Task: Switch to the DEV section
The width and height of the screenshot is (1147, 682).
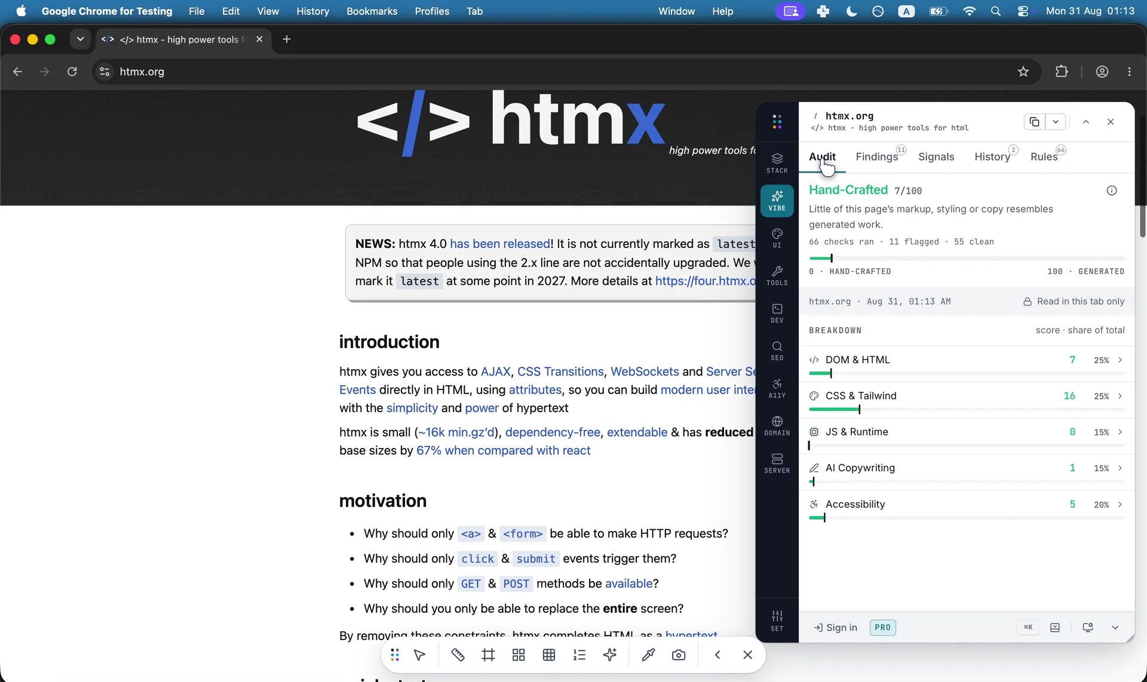Action: 777,314
